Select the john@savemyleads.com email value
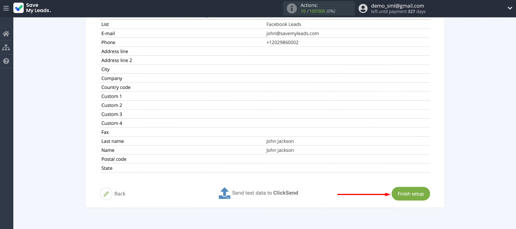 (x=292, y=34)
